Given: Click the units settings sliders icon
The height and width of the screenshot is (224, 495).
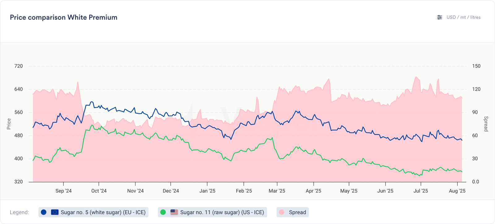Looking at the screenshot, I should click(439, 17).
